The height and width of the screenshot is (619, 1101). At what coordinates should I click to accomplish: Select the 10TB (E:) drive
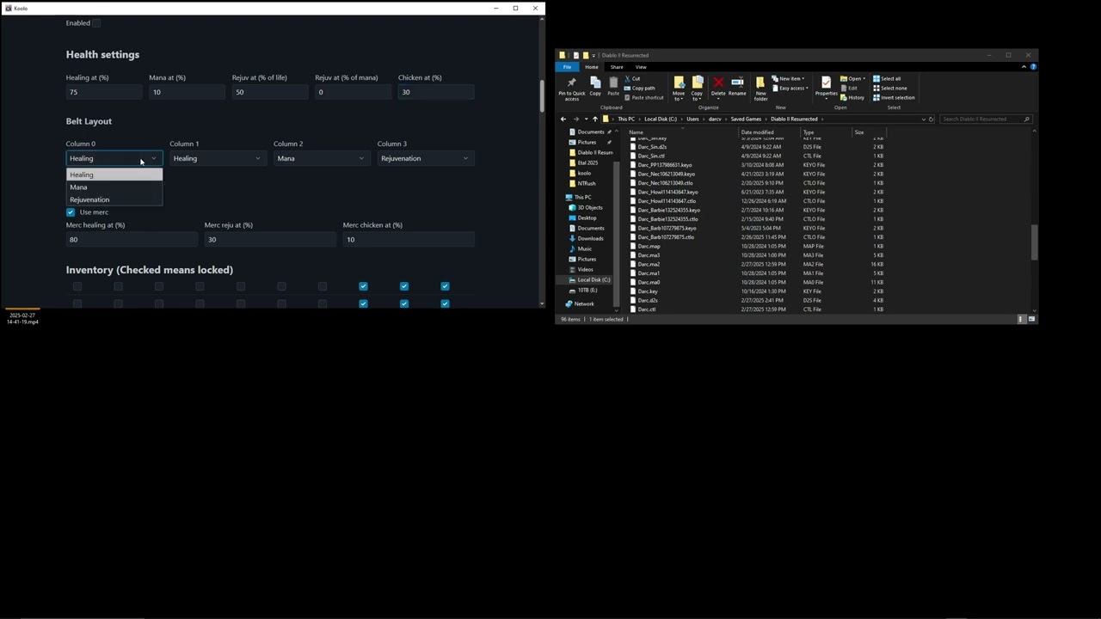click(587, 290)
